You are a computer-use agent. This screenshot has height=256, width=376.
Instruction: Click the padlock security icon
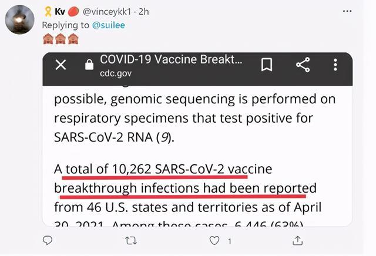(89, 65)
